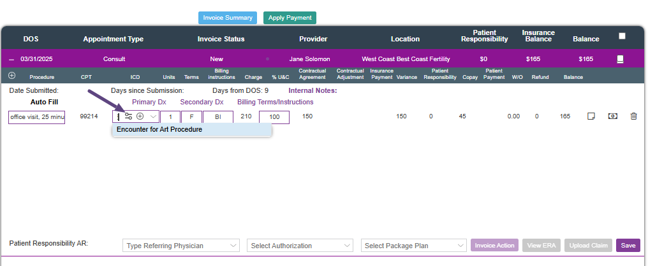The height and width of the screenshot is (266, 648).
Task: Save the invoice
Action: click(x=628, y=246)
